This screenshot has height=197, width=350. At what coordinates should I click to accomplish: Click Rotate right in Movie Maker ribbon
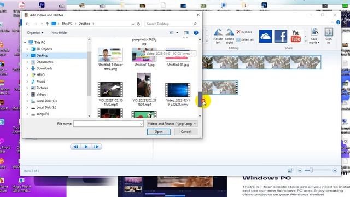(230, 36)
